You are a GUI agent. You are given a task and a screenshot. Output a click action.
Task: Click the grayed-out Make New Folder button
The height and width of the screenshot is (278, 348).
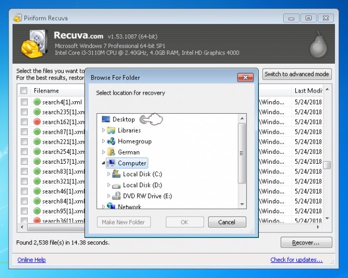123,222
